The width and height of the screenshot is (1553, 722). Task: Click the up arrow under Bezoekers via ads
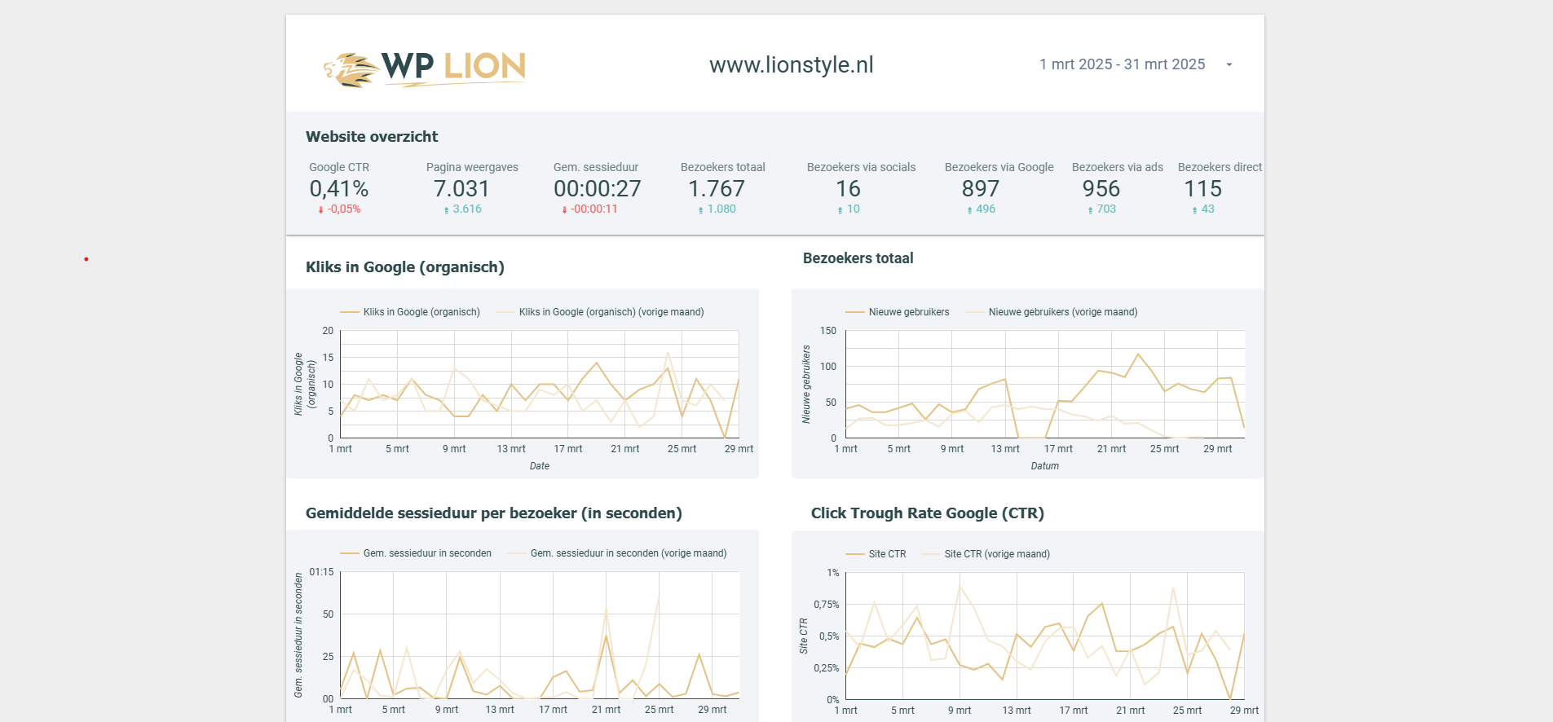[x=1090, y=210]
